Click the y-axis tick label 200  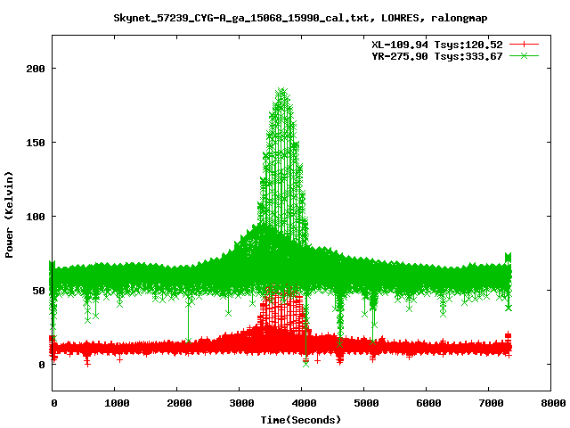coord(36,69)
